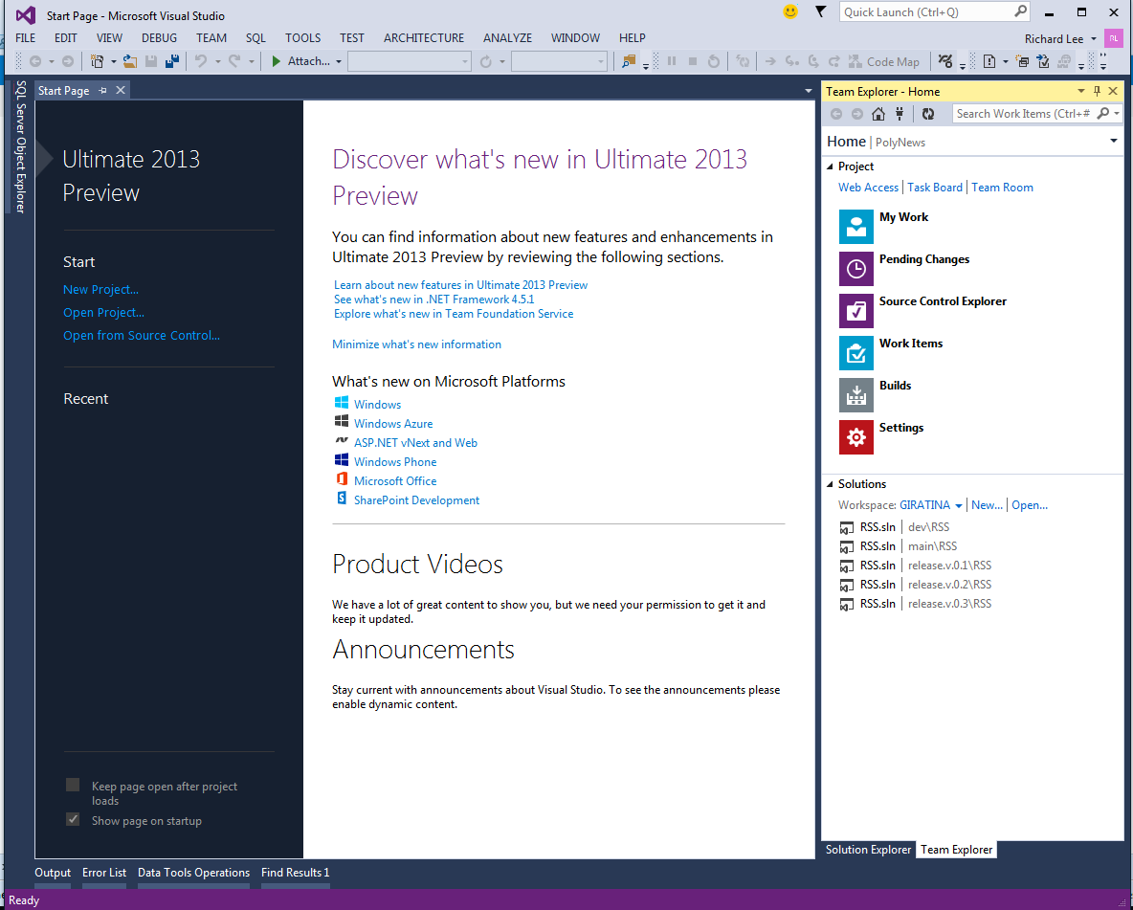Open the FILE menu
The width and height of the screenshot is (1133, 910).
(x=25, y=37)
